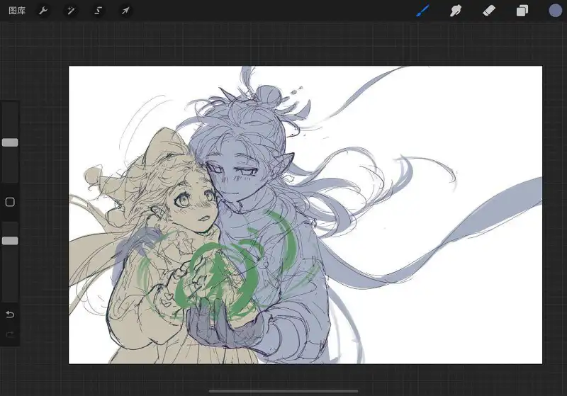Select the Selection S-ribbon tool
Viewport: 567px width, 396px height.
pos(98,11)
